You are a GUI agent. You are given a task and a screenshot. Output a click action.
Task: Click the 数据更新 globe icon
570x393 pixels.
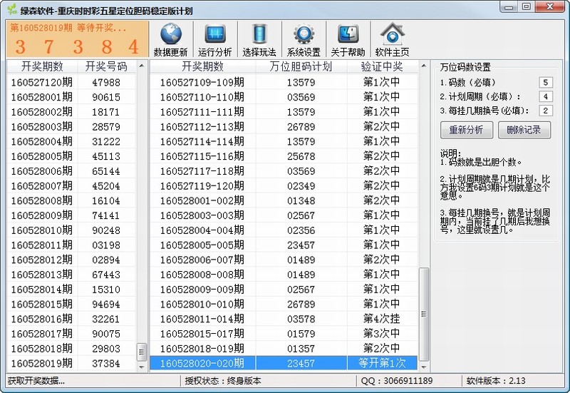coord(170,35)
